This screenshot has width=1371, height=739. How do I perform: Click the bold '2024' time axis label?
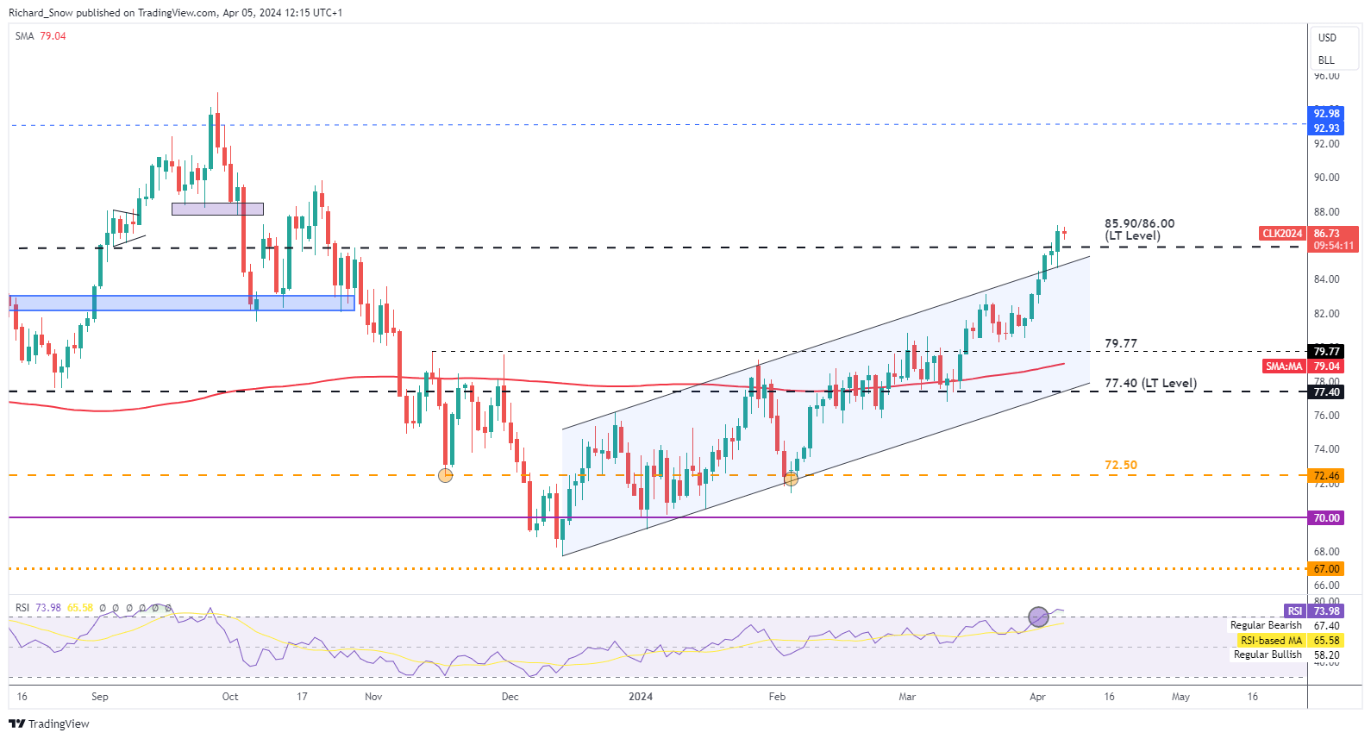pyautogui.click(x=641, y=697)
